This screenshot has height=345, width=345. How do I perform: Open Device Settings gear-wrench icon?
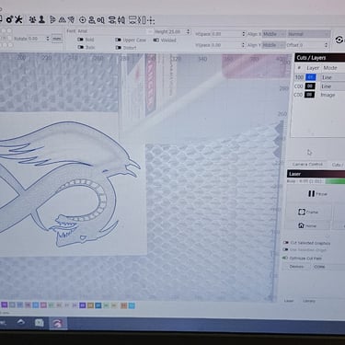9,19
